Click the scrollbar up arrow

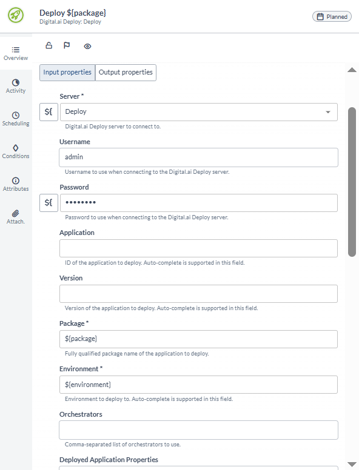[352, 70]
